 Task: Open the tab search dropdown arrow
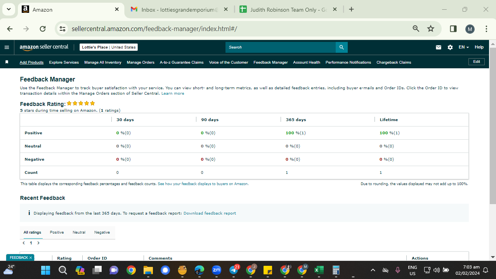[x=9, y=9]
